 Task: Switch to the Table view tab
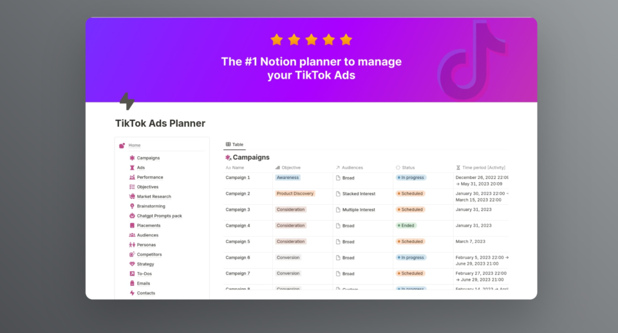234,144
